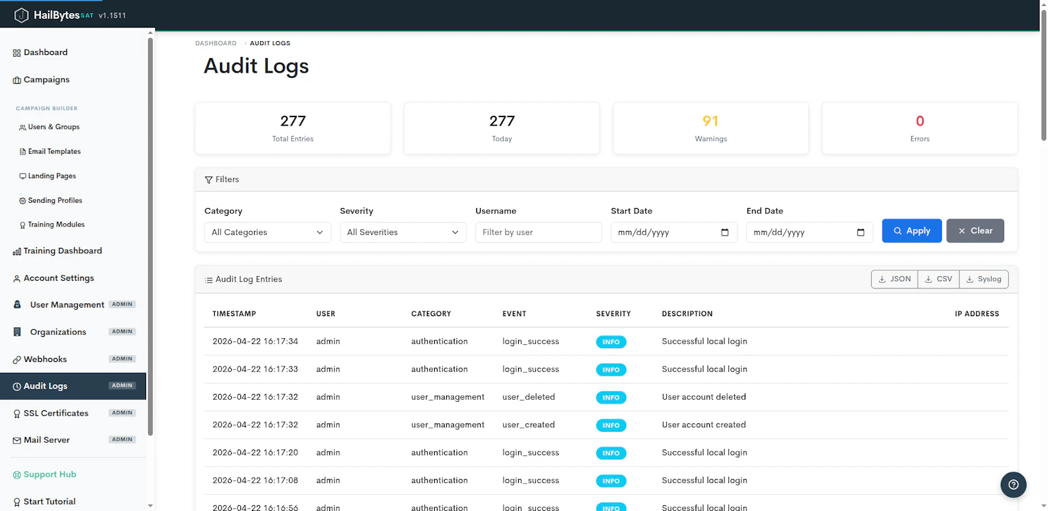The image size is (1048, 511).
Task: Focus the Username filter field
Action: click(538, 232)
